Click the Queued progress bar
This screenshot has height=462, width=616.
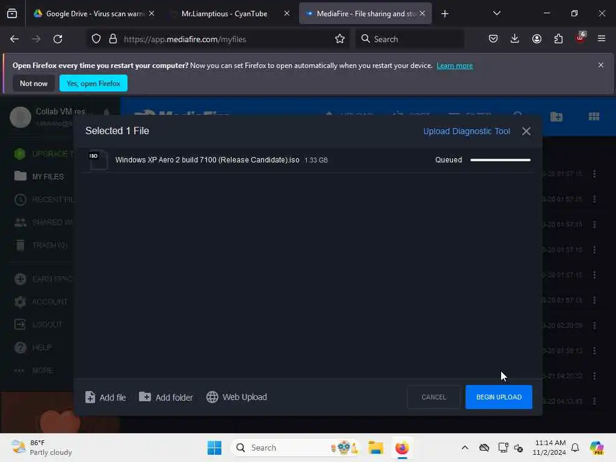pyautogui.click(x=500, y=160)
